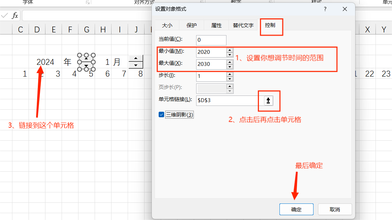Click the second spin button near column J
The image size is (392, 220).
click(136, 62)
